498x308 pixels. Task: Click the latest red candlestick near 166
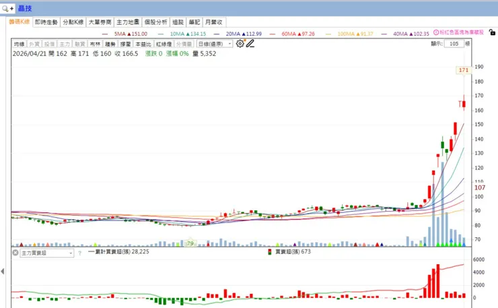(464, 103)
